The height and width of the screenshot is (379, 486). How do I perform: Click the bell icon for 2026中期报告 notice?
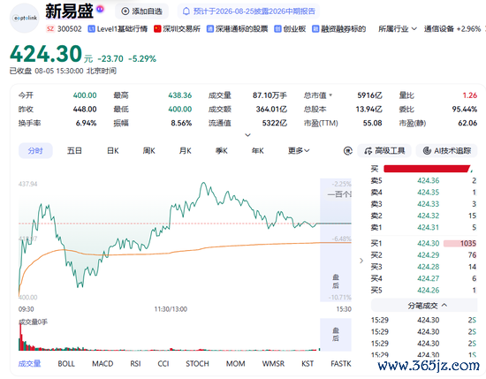click(x=186, y=11)
